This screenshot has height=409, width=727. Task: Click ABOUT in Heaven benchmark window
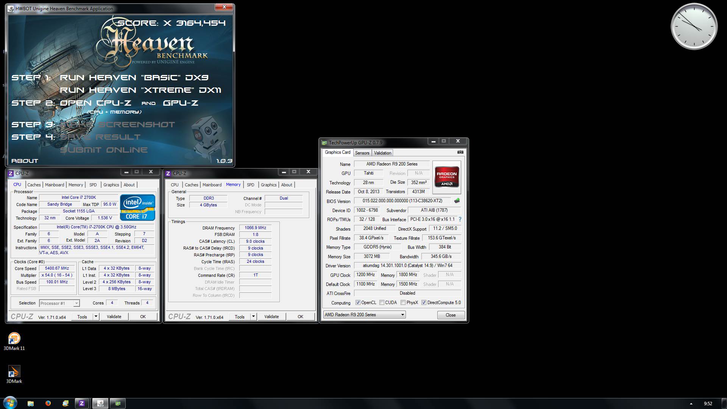(25, 161)
